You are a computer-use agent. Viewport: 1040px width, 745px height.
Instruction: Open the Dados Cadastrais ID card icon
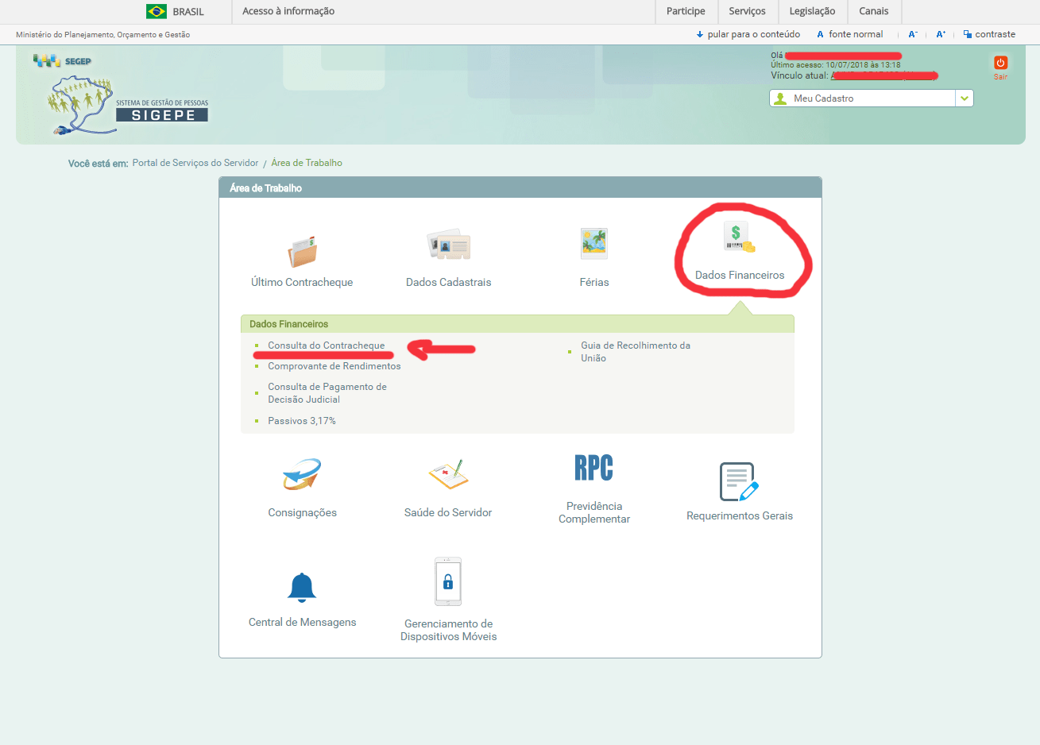point(448,245)
